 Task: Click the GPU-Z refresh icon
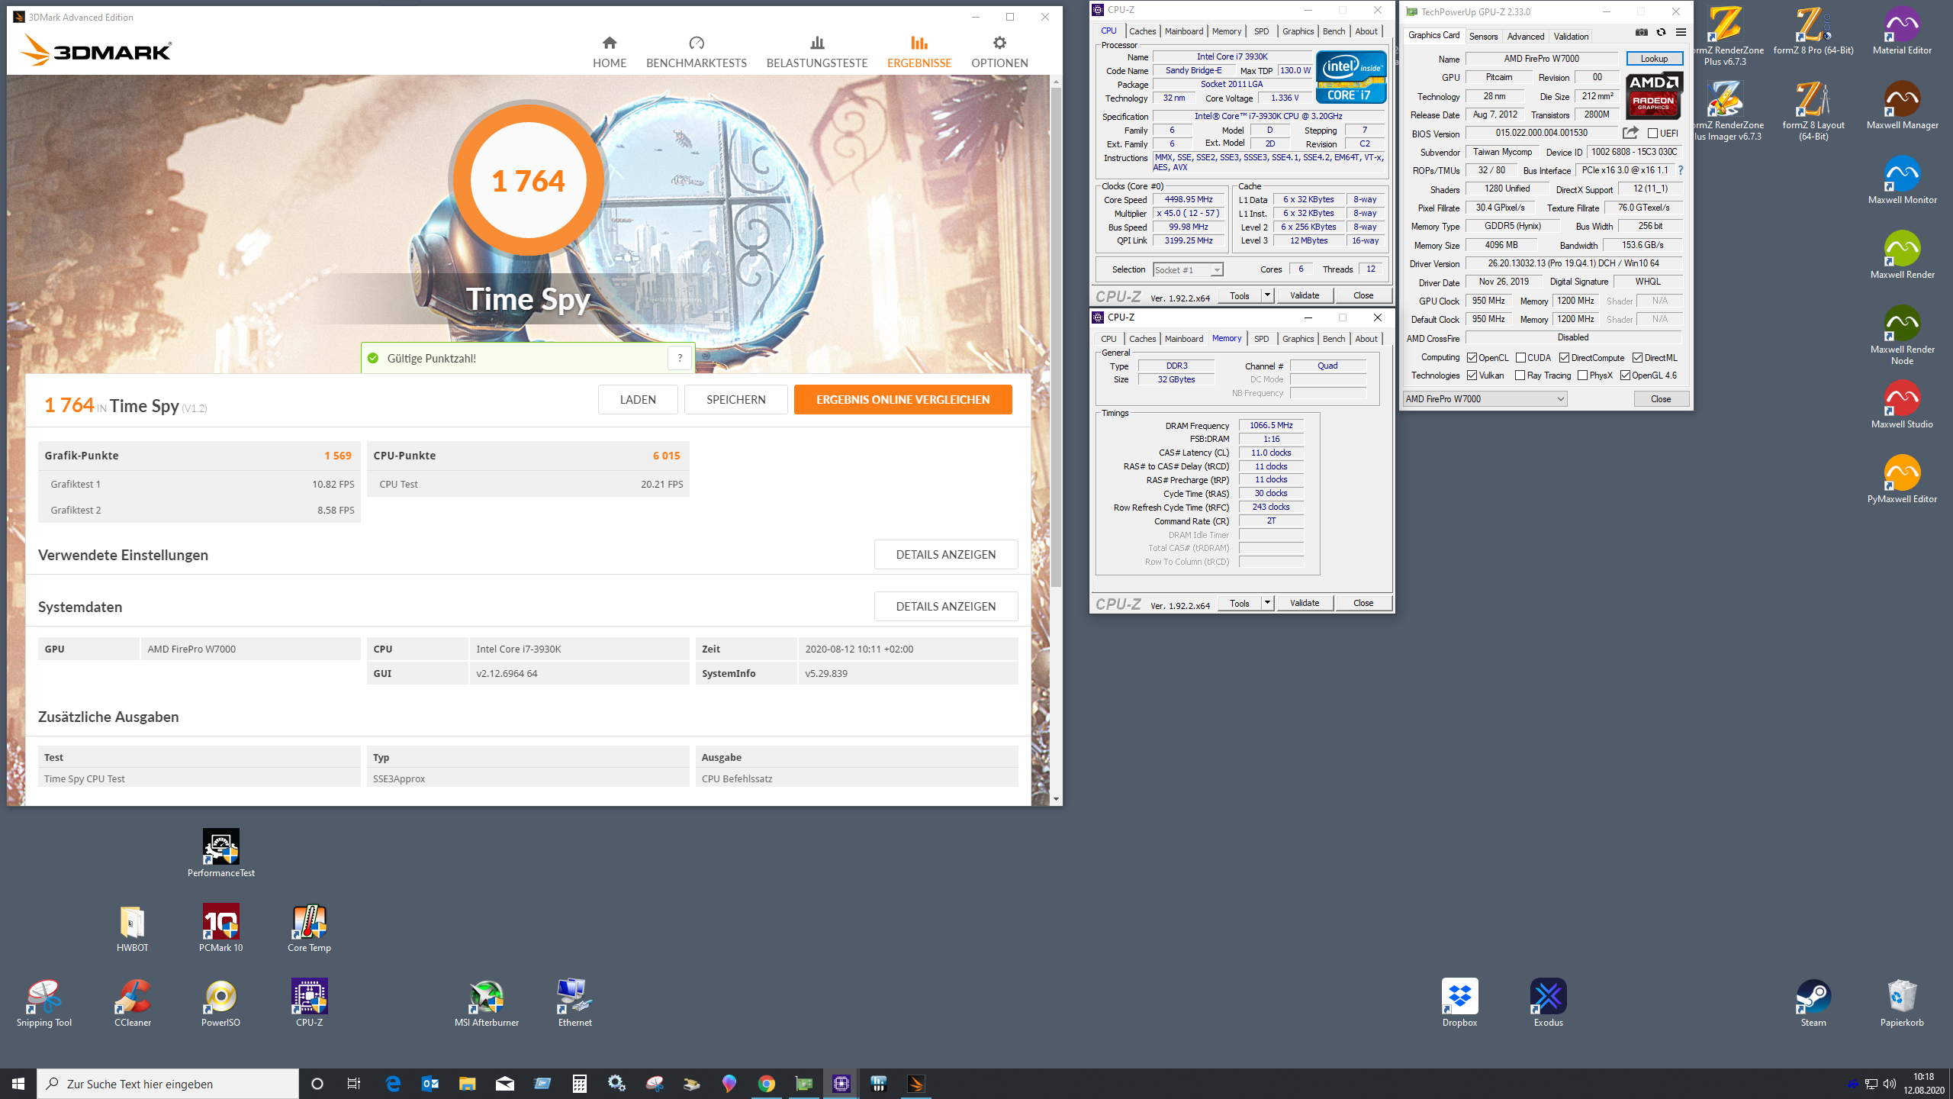click(1661, 32)
